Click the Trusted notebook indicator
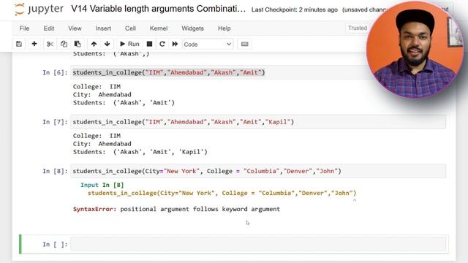This screenshot has height=263, width=468. (358, 28)
